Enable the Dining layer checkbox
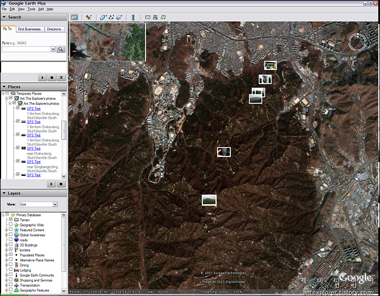This screenshot has width=380, height=296. pos(11,264)
